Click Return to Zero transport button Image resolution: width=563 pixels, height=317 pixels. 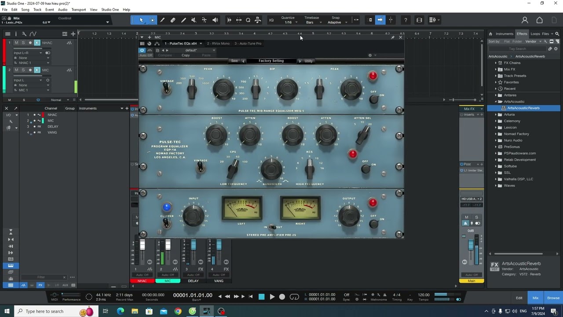coord(251,297)
